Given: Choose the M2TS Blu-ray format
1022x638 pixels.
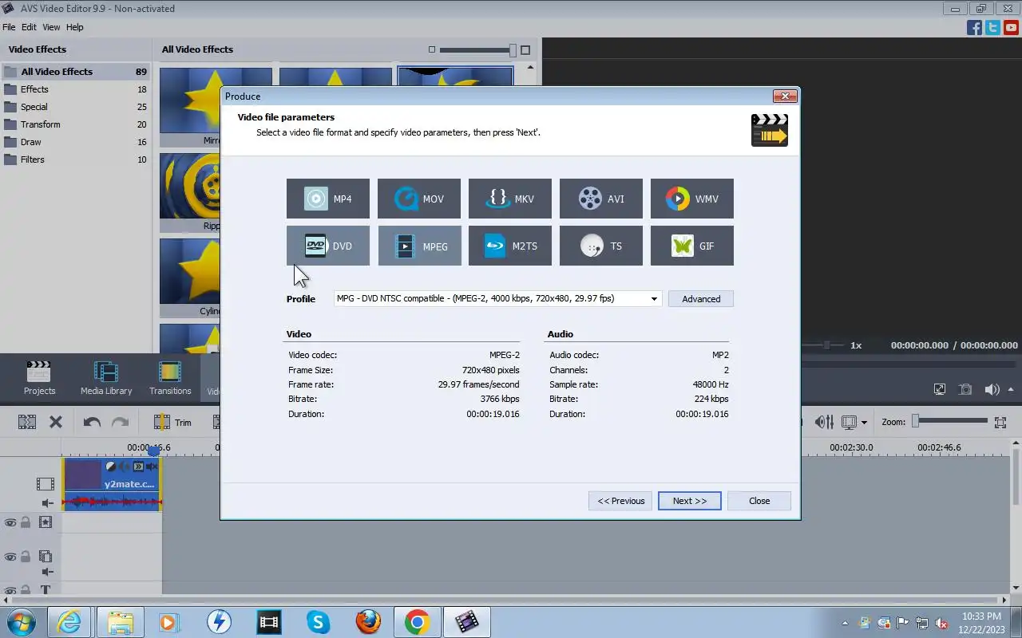Looking at the screenshot, I should [510, 246].
